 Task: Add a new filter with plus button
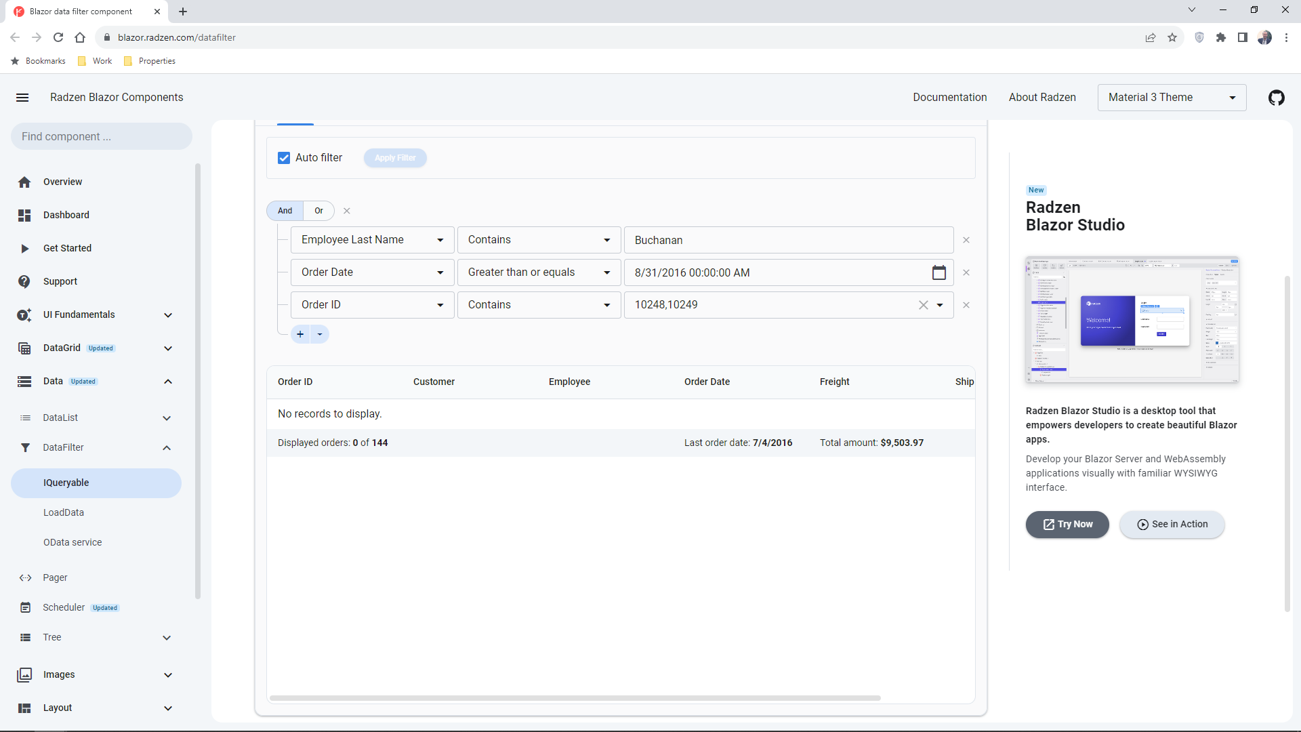click(x=300, y=334)
